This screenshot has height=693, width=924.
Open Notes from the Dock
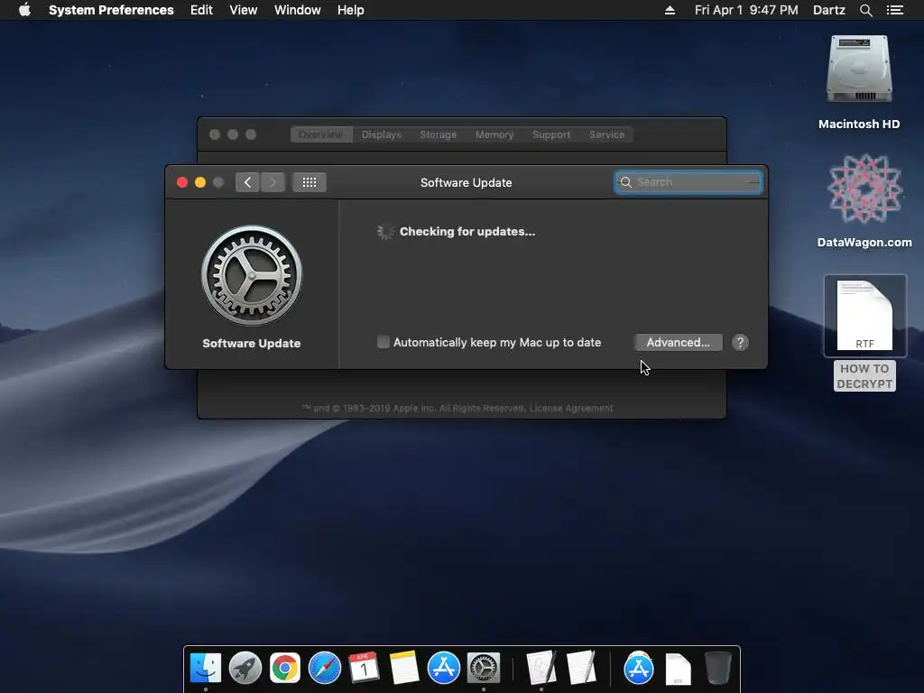coord(403,668)
